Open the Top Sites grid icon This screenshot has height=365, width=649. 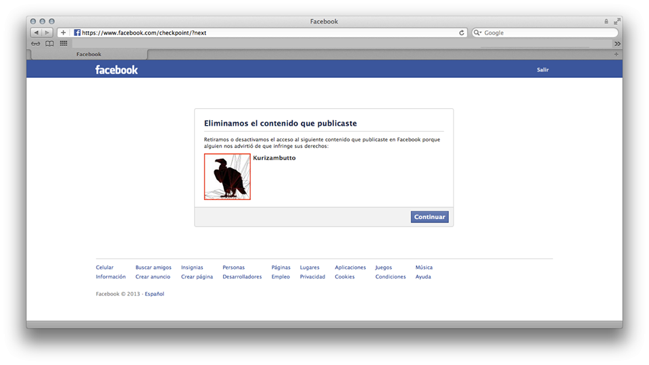(x=64, y=43)
